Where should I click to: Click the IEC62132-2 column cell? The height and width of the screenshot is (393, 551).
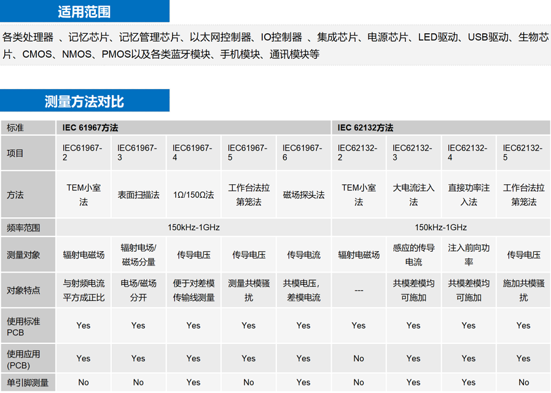click(x=359, y=153)
